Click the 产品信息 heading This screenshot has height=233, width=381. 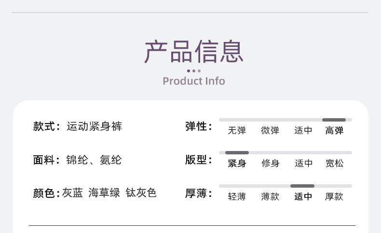pos(194,52)
